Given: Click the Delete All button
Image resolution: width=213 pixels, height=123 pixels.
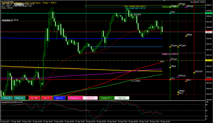Looking at the screenshot, I should (x=19, y=98).
